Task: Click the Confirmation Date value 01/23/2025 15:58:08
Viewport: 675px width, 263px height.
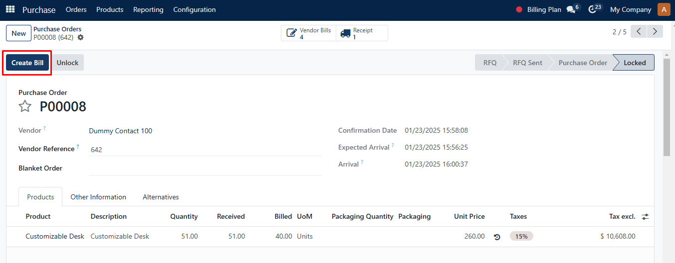Action: click(437, 130)
